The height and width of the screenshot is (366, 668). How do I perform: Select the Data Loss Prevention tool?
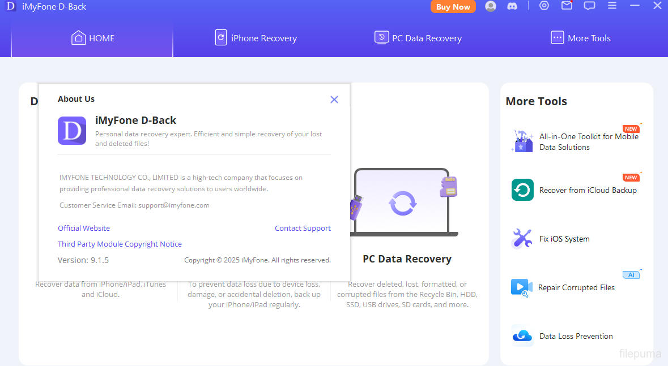coord(576,336)
